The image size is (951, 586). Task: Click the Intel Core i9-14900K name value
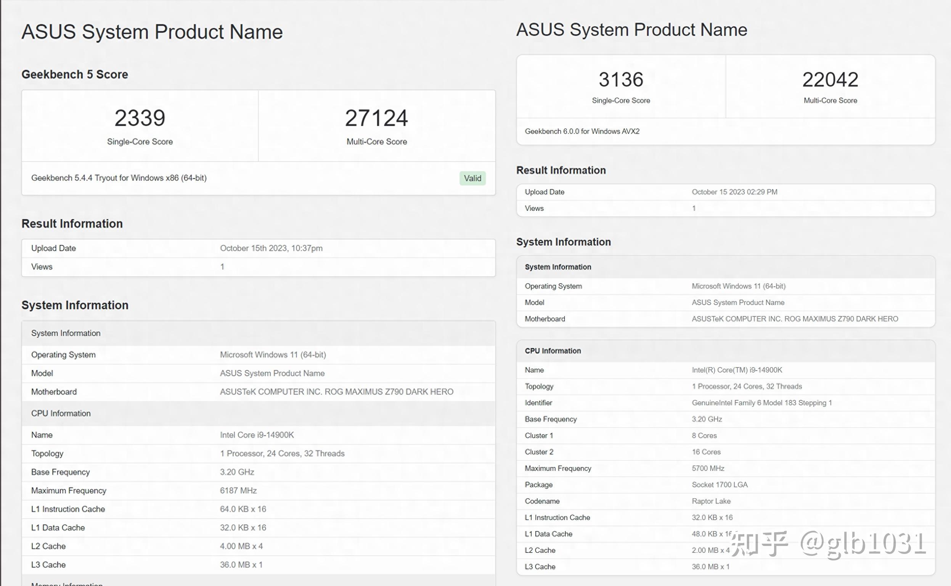(257, 435)
